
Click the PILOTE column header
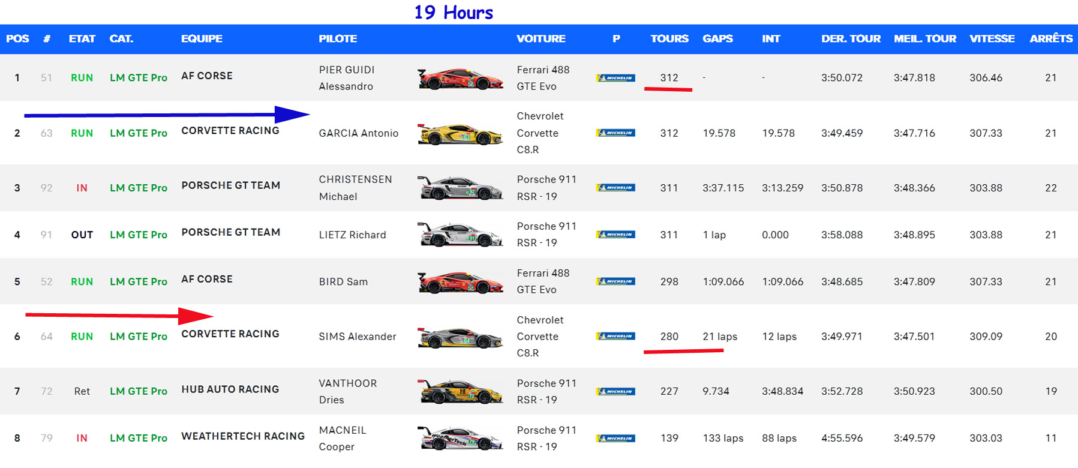tap(338, 39)
